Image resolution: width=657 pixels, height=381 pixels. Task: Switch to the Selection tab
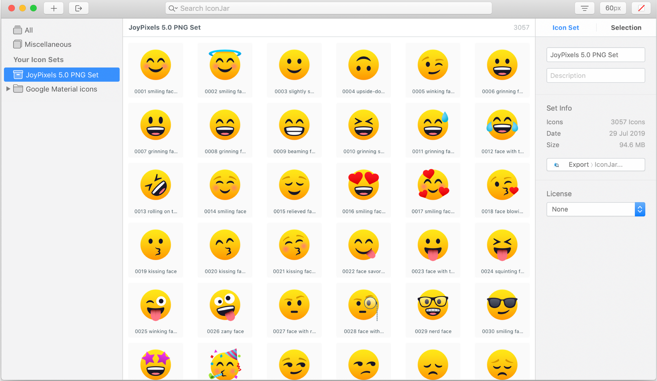(626, 28)
